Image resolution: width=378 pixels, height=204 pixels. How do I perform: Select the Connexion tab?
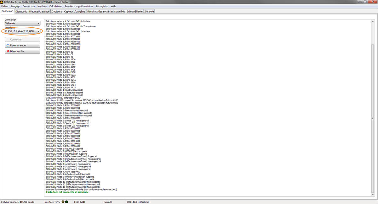8,11
